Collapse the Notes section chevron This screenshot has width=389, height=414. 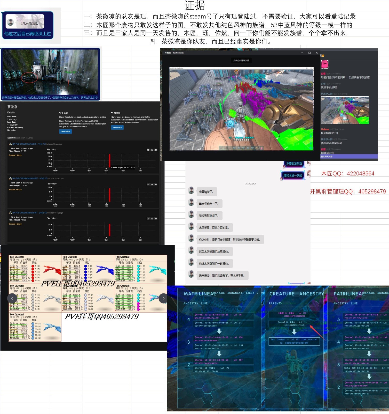click(x=112, y=113)
